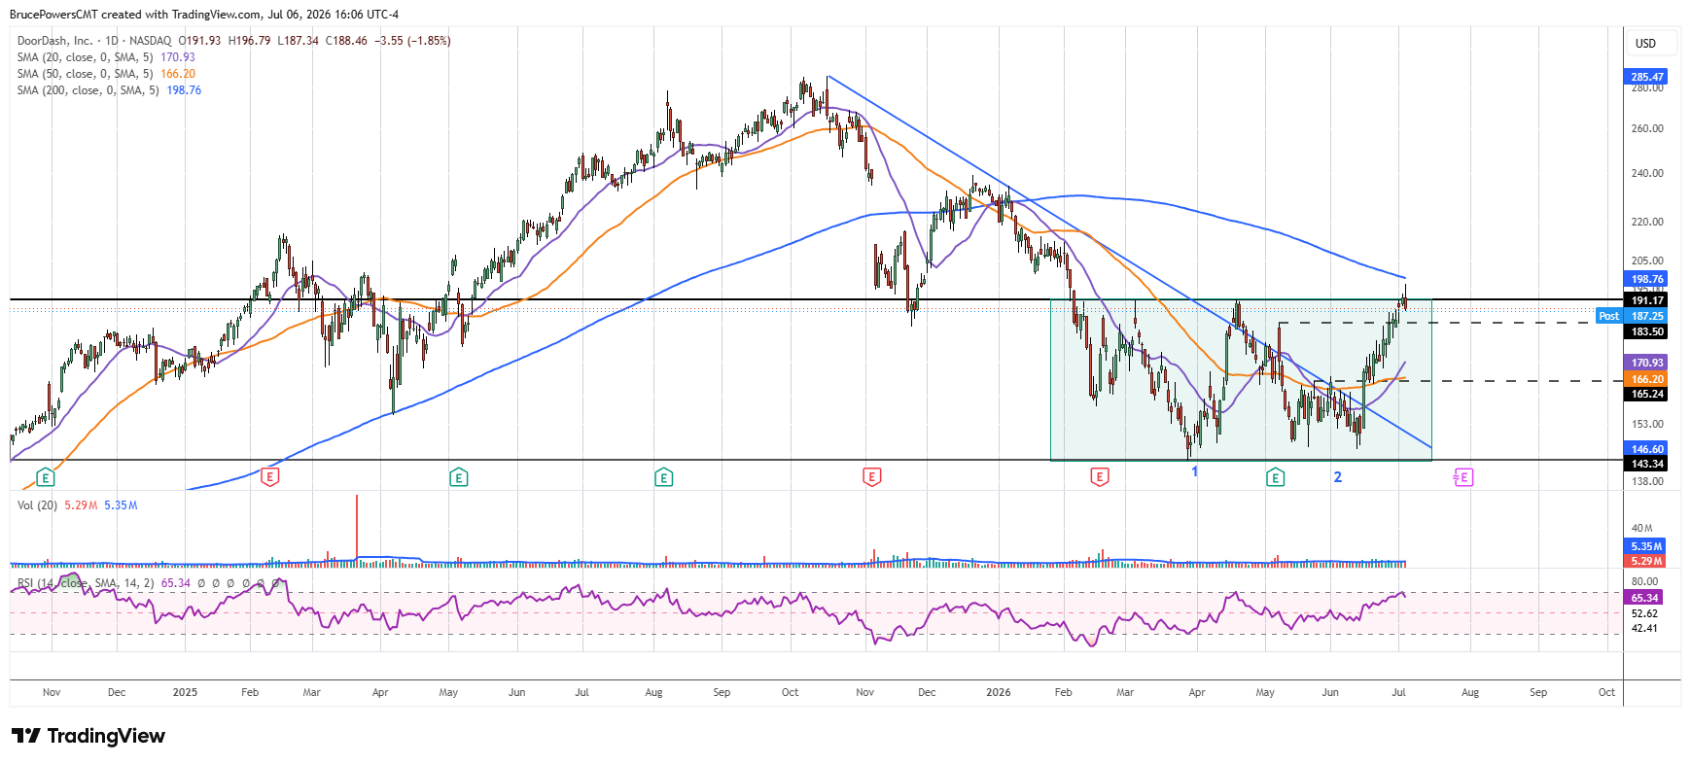The width and height of the screenshot is (1691, 765).
Task: Click the 2025 label on time axis
Action: [185, 692]
